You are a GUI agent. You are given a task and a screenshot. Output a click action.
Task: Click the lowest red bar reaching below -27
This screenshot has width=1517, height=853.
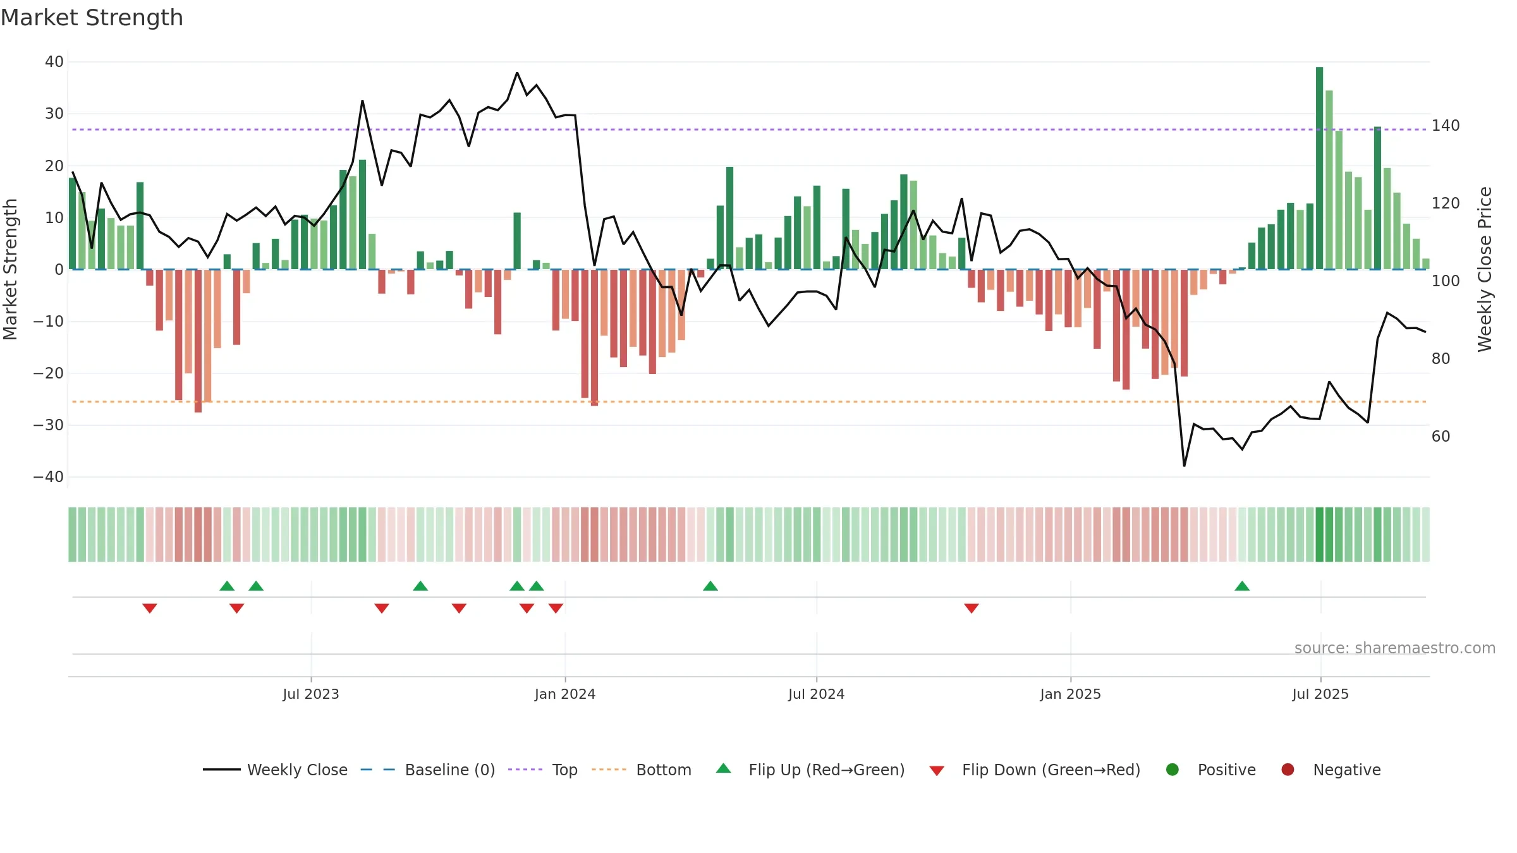tap(198, 341)
